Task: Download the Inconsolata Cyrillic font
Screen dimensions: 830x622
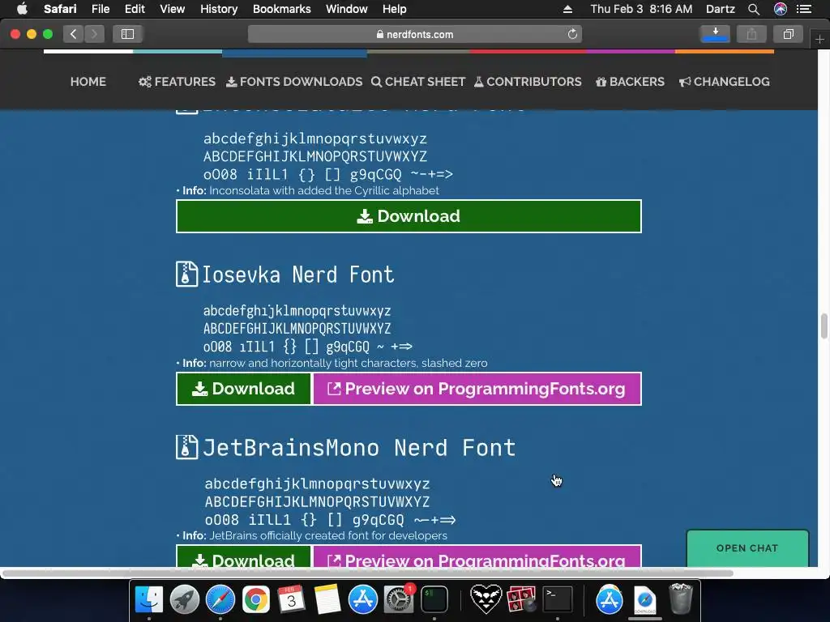Action: click(x=409, y=216)
